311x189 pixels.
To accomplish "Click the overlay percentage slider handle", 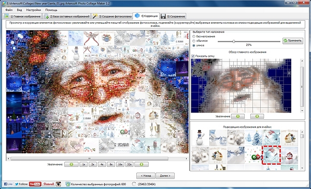I will point(234,41).
